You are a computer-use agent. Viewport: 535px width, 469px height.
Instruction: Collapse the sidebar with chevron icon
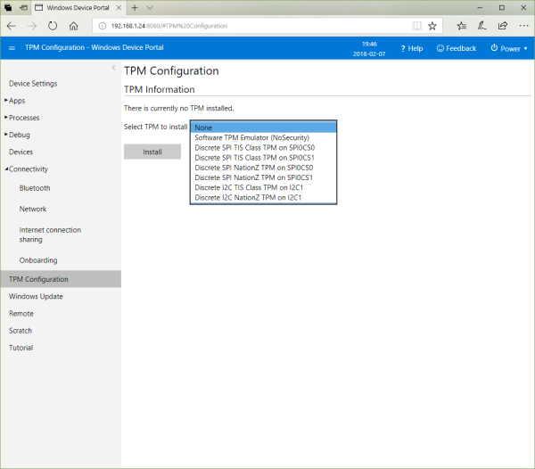pyautogui.click(x=113, y=68)
